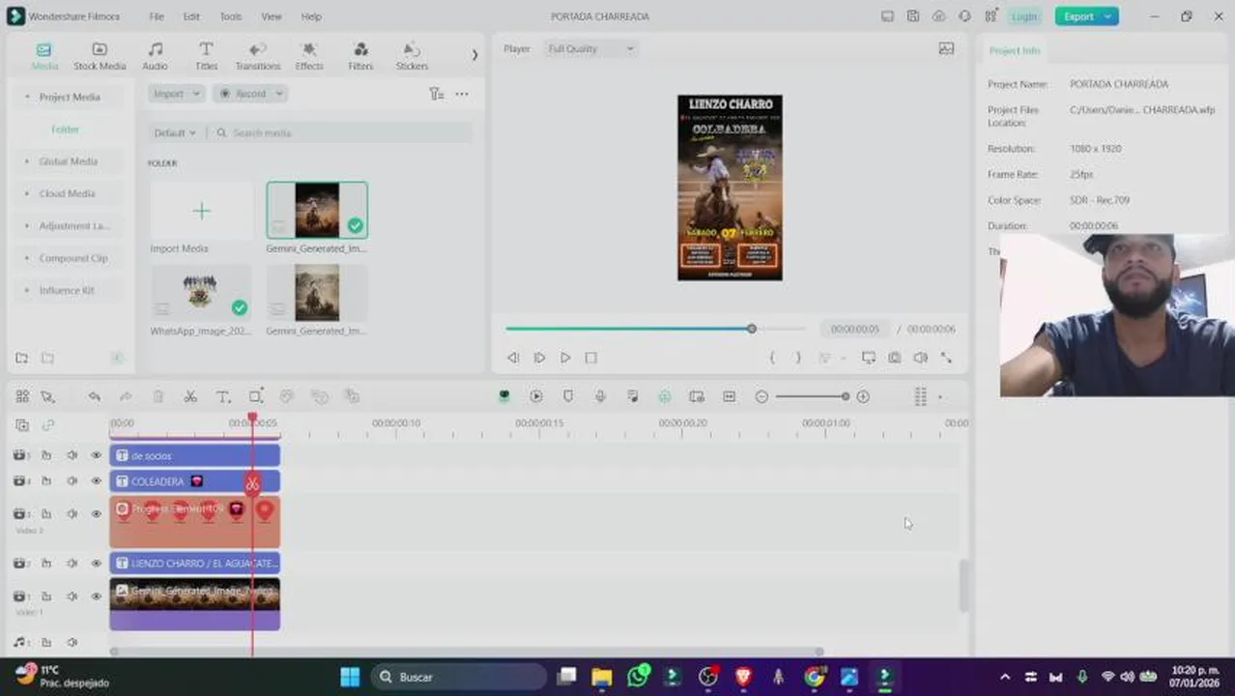Open the File menu
The width and height of the screenshot is (1235, 696).
point(157,16)
